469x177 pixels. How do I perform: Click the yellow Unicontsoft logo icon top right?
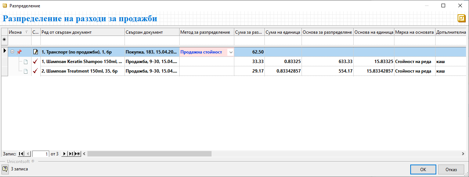461,19
